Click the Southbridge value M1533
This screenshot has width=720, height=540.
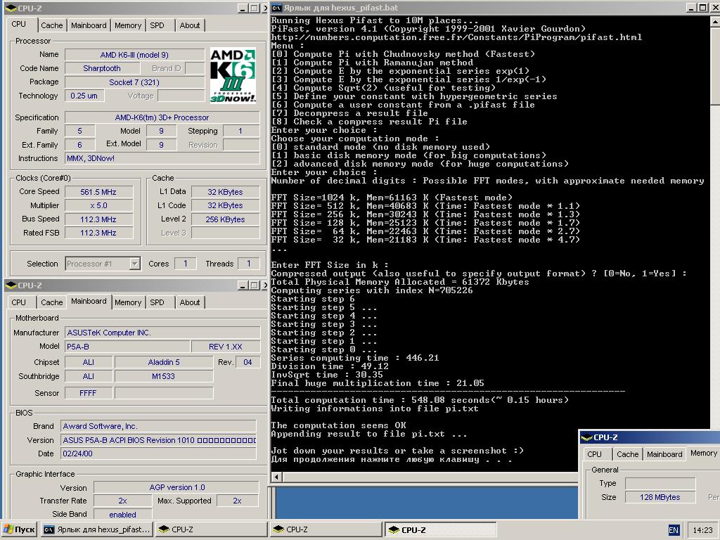point(164,376)
